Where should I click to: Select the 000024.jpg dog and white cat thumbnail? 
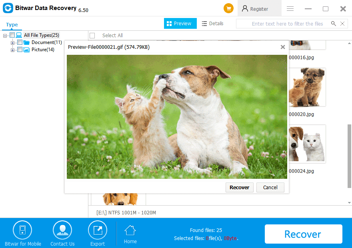click(307, 144)
